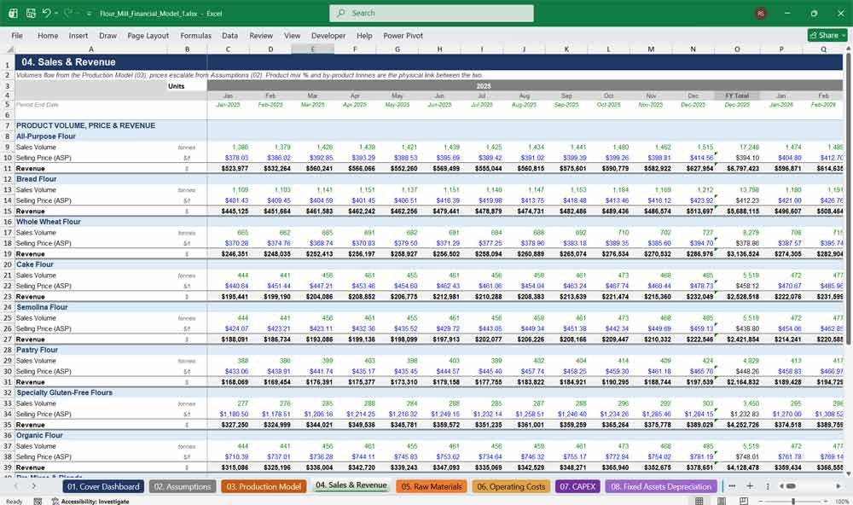The width and height of the screenshot is (853, 505).
Task: Select Bread Flour January revenue $445,125
Action: point(229,212)
